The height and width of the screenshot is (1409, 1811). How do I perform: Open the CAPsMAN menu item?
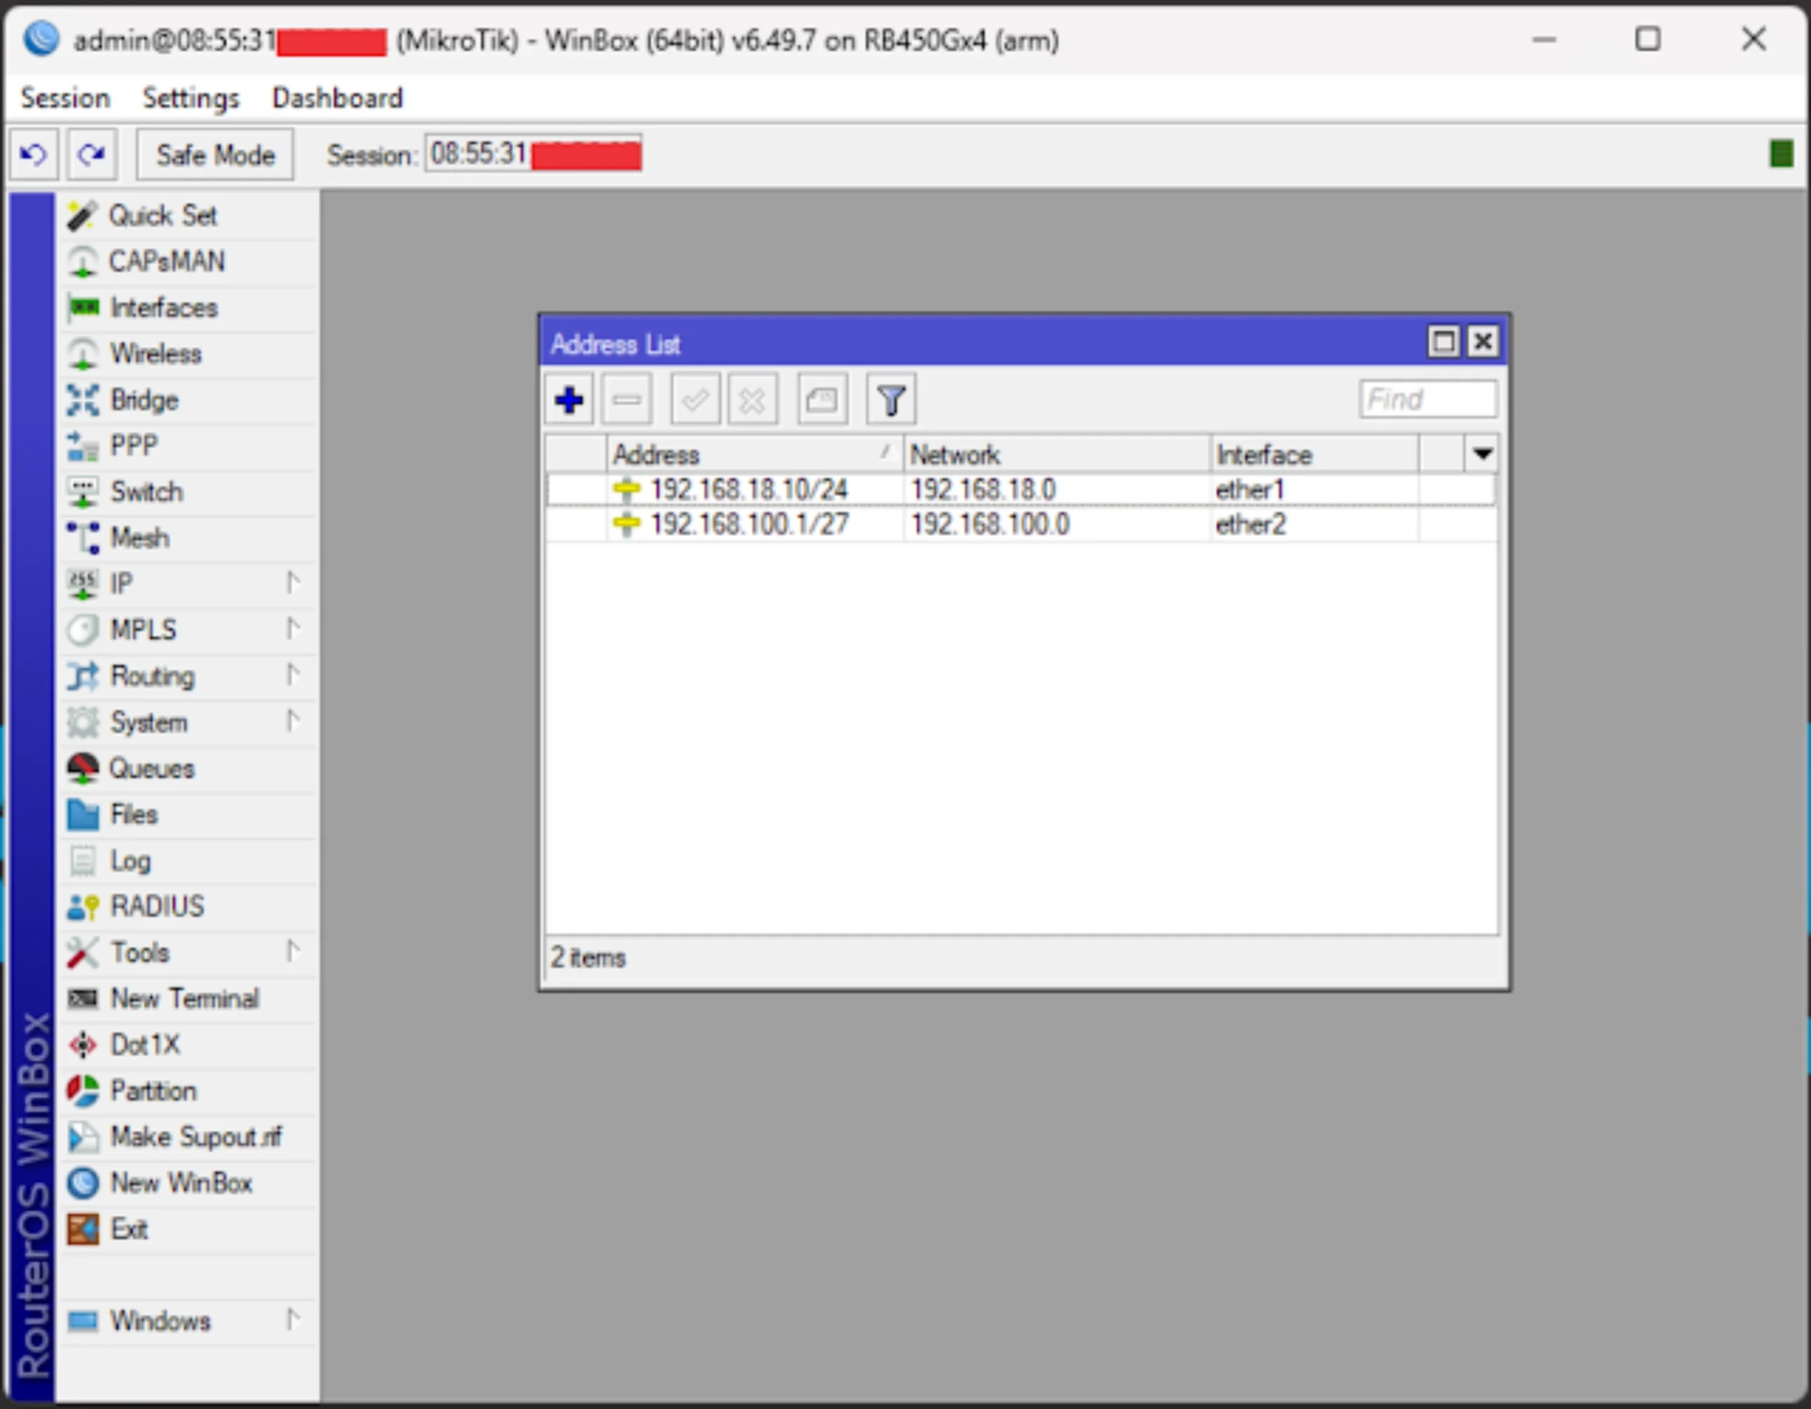coord(188,261)
